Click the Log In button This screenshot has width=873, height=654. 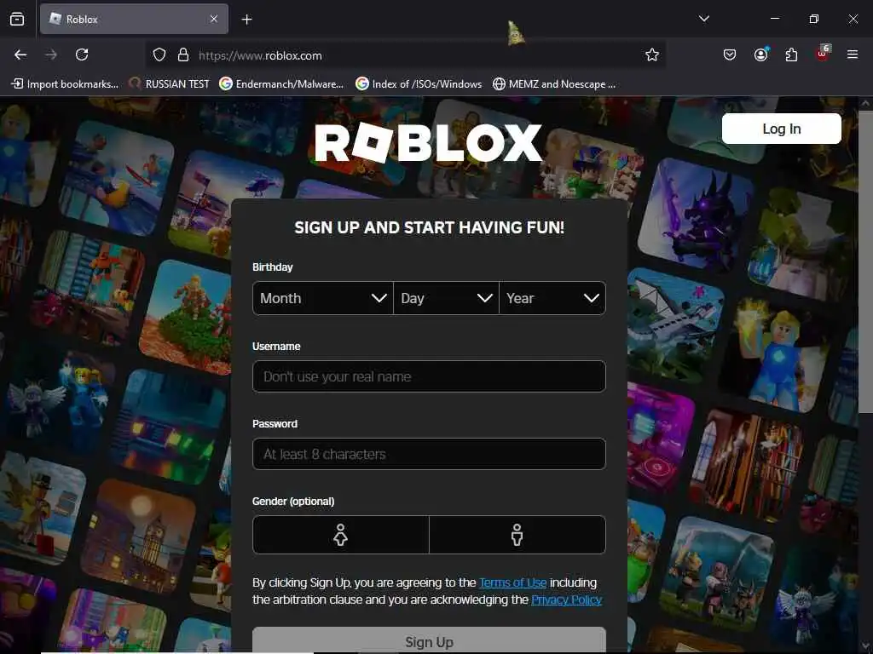[x=781, y=129]
